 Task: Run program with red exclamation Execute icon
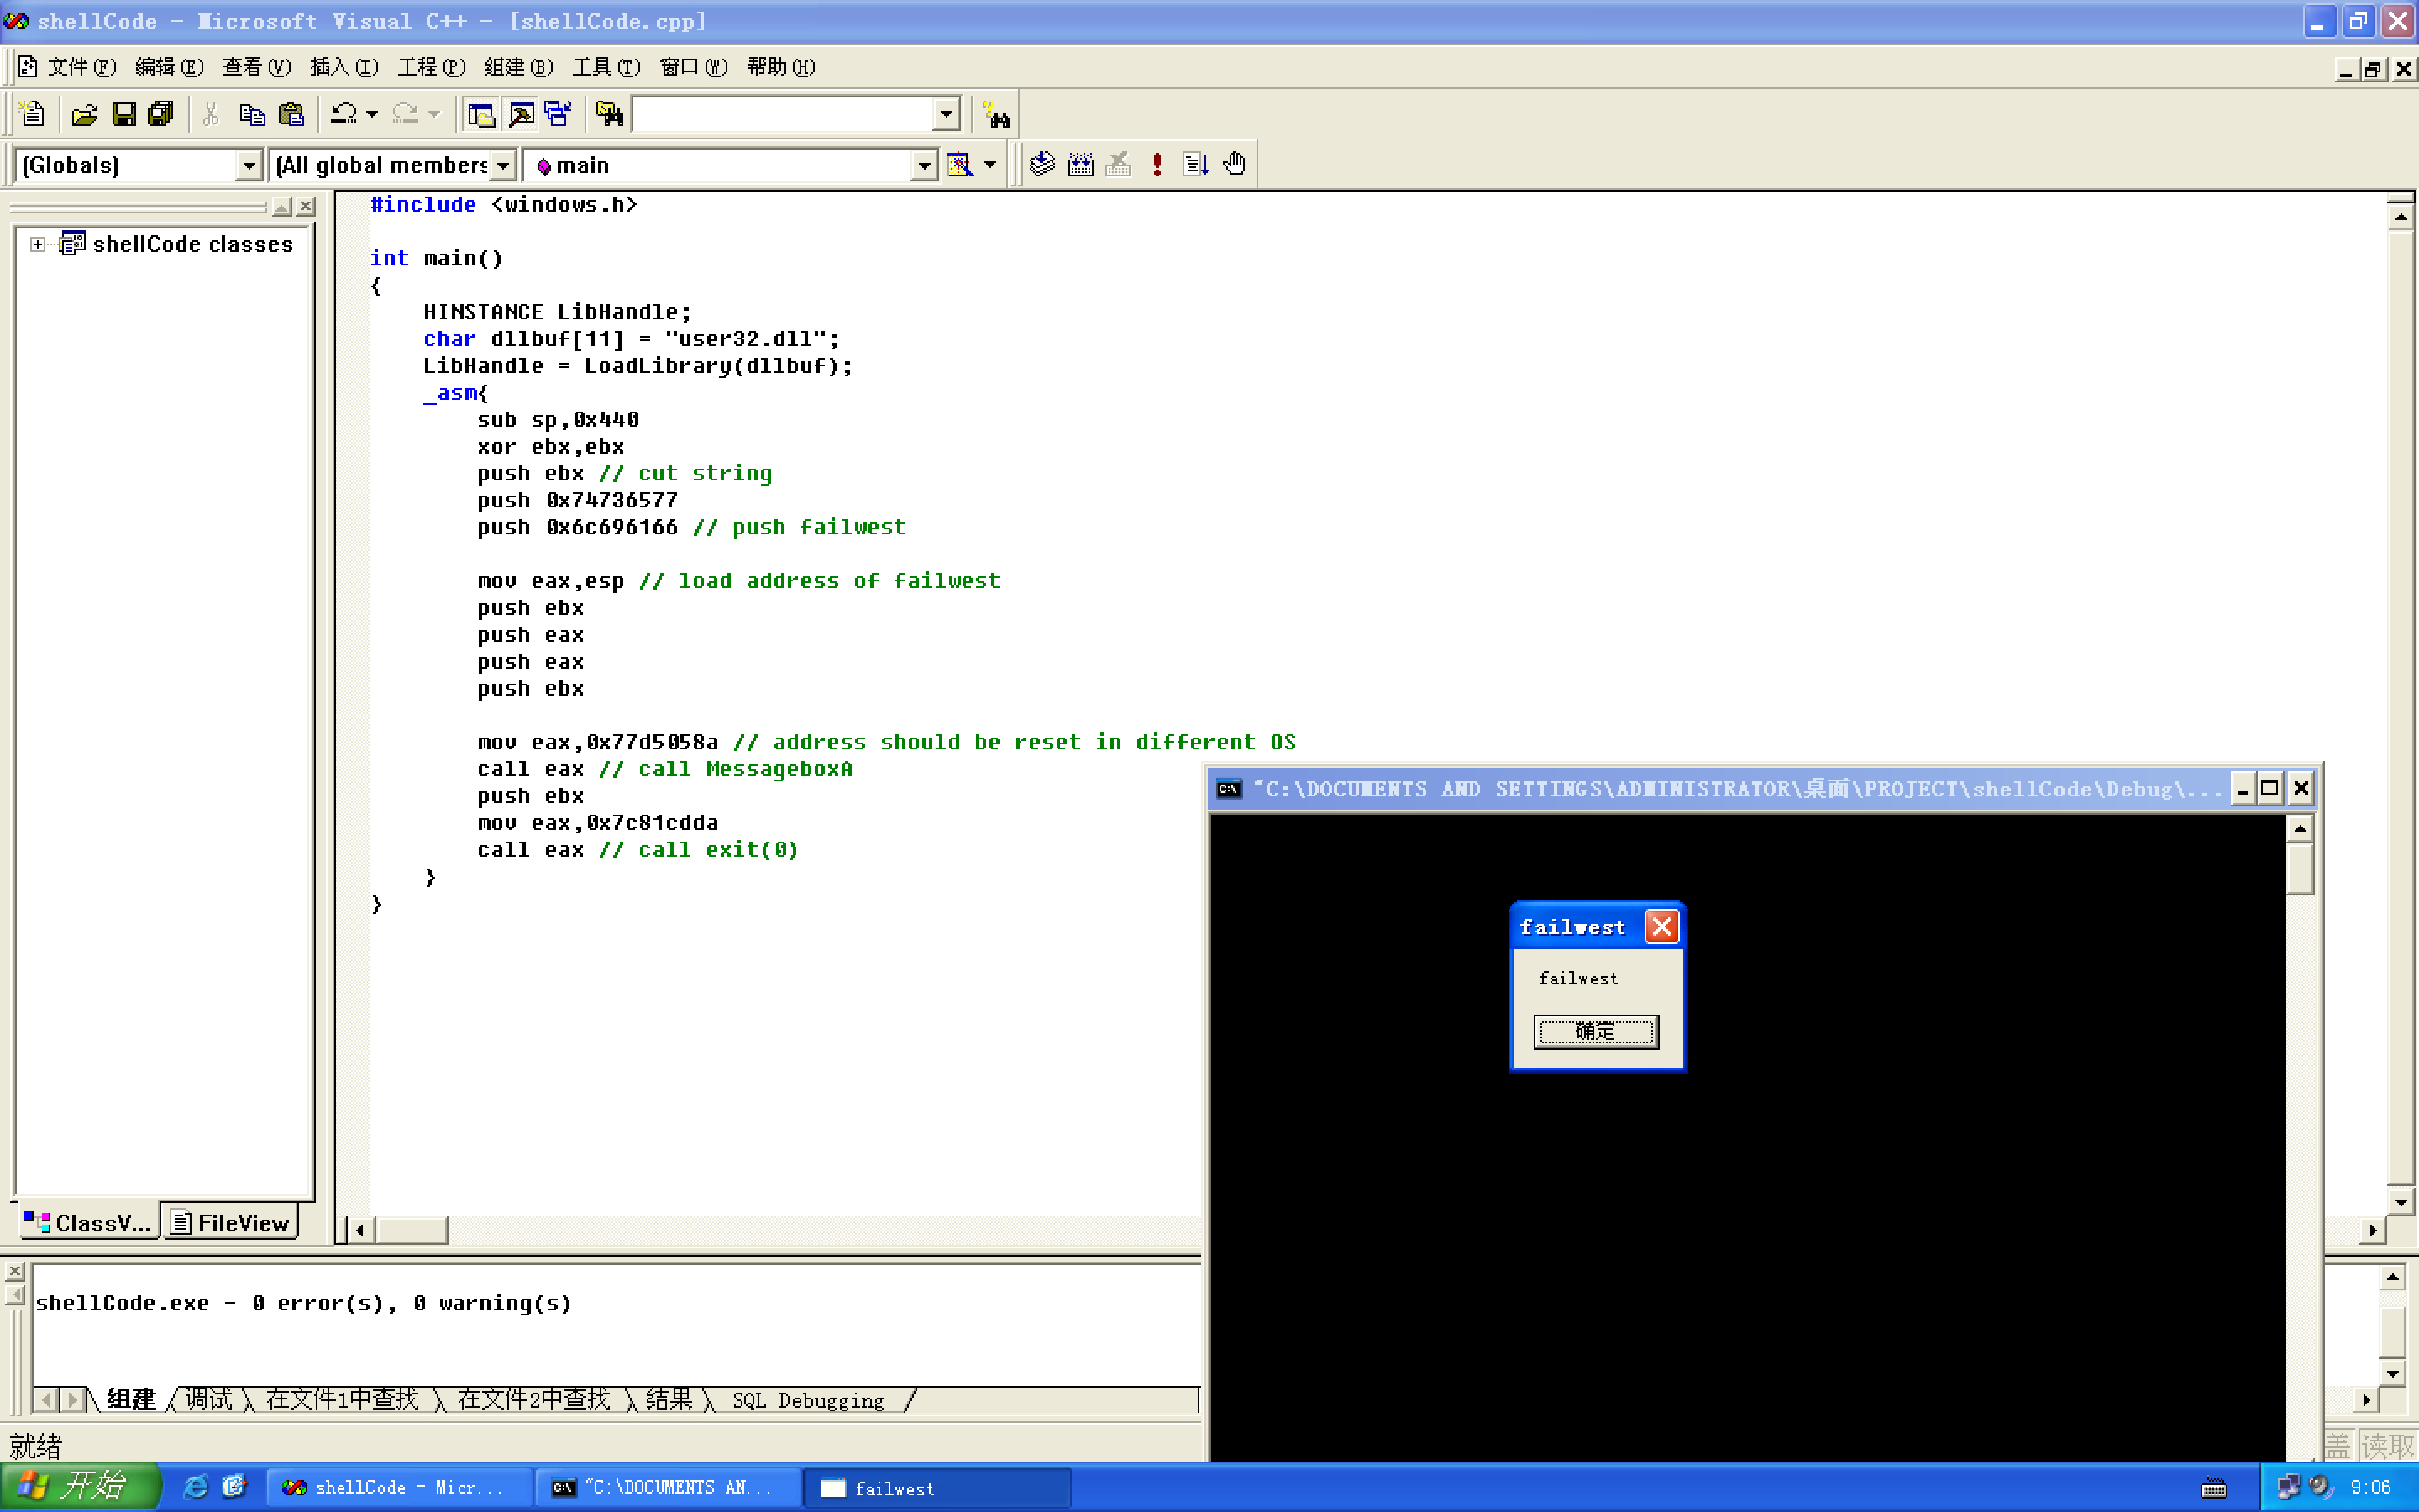1157,165
